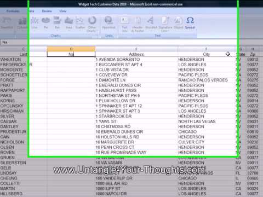The width and height of the screenshot is (263, 197).
Task: Open the WordArt gallery
Action: click(151, 23)
